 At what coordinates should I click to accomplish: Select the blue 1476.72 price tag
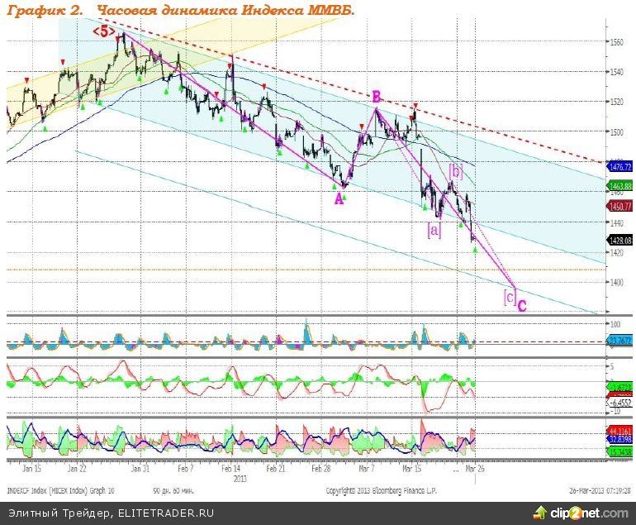619,167
